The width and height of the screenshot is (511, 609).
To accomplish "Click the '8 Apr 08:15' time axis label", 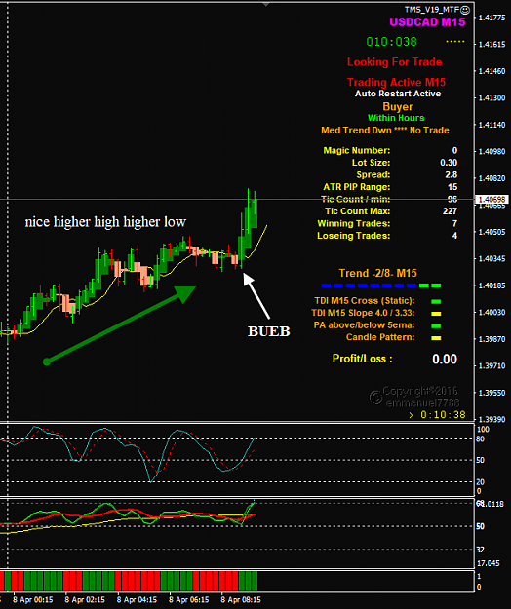I will (x=241, y=599).
